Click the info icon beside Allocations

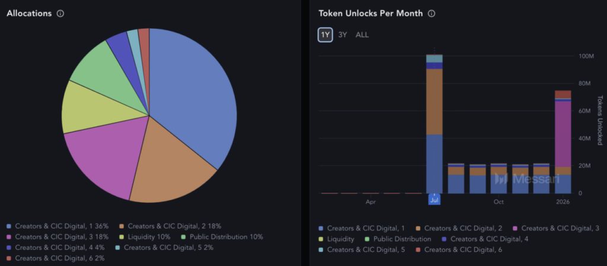(60, 14)
